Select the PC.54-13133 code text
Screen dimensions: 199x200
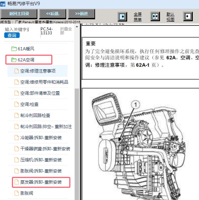(47, 31)
